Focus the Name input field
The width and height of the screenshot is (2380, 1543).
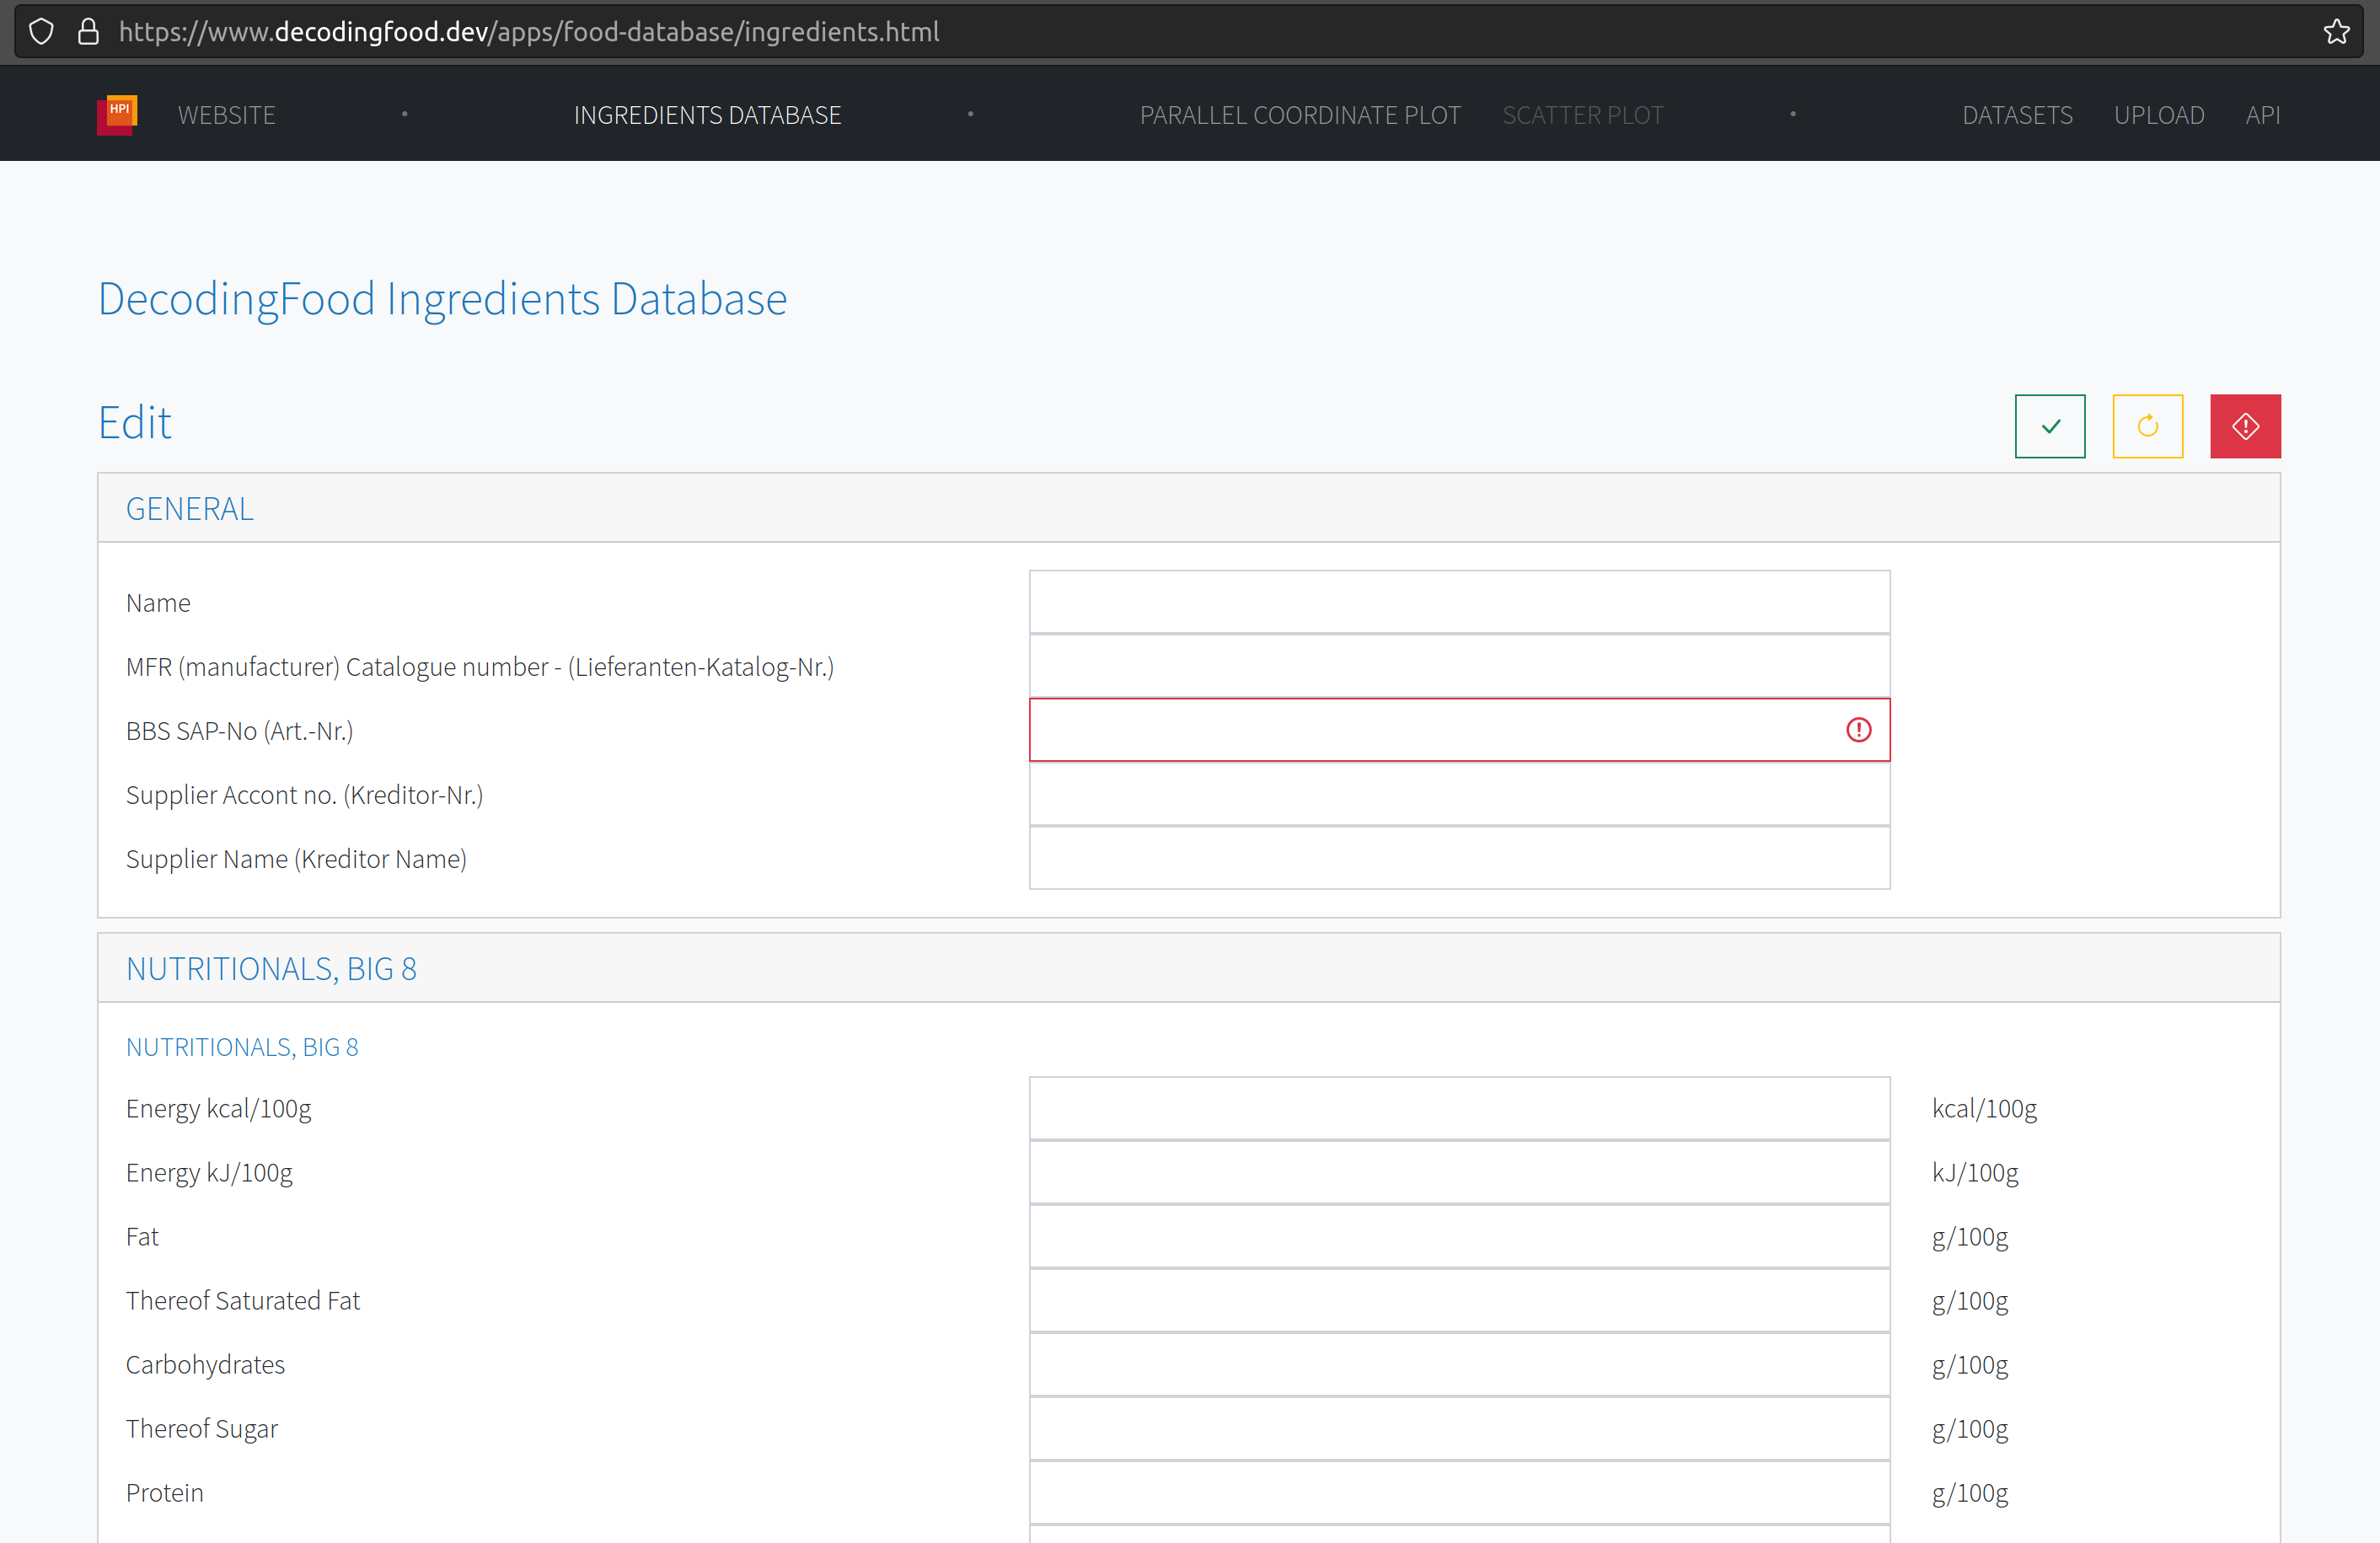coord(1458,602)
